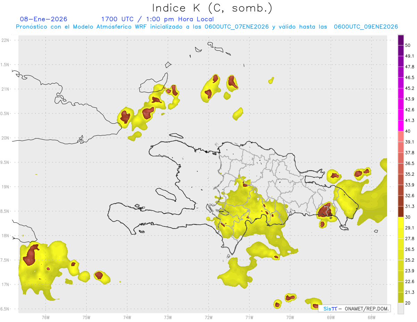The height and width of the screenshot is (322, 417).
Task: Click the colorbar value "45.2"
Action: 409,88
